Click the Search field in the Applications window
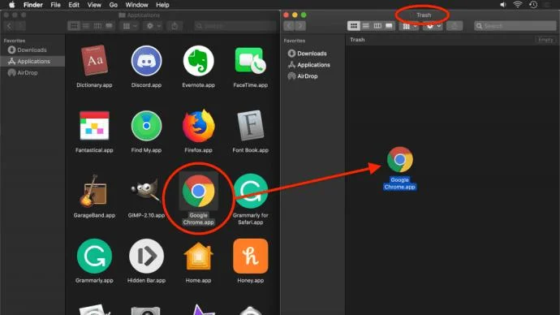 [x=235, y=26]
